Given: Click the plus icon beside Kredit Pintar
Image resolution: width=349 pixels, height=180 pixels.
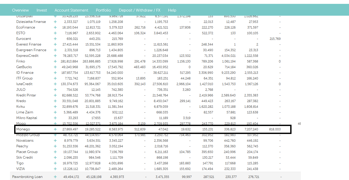Looking at the screenshot, I should point(55,95).
